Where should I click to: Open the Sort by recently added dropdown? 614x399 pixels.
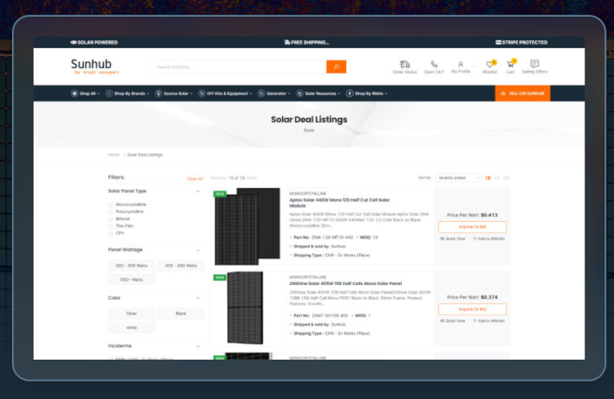coord(459,177)
